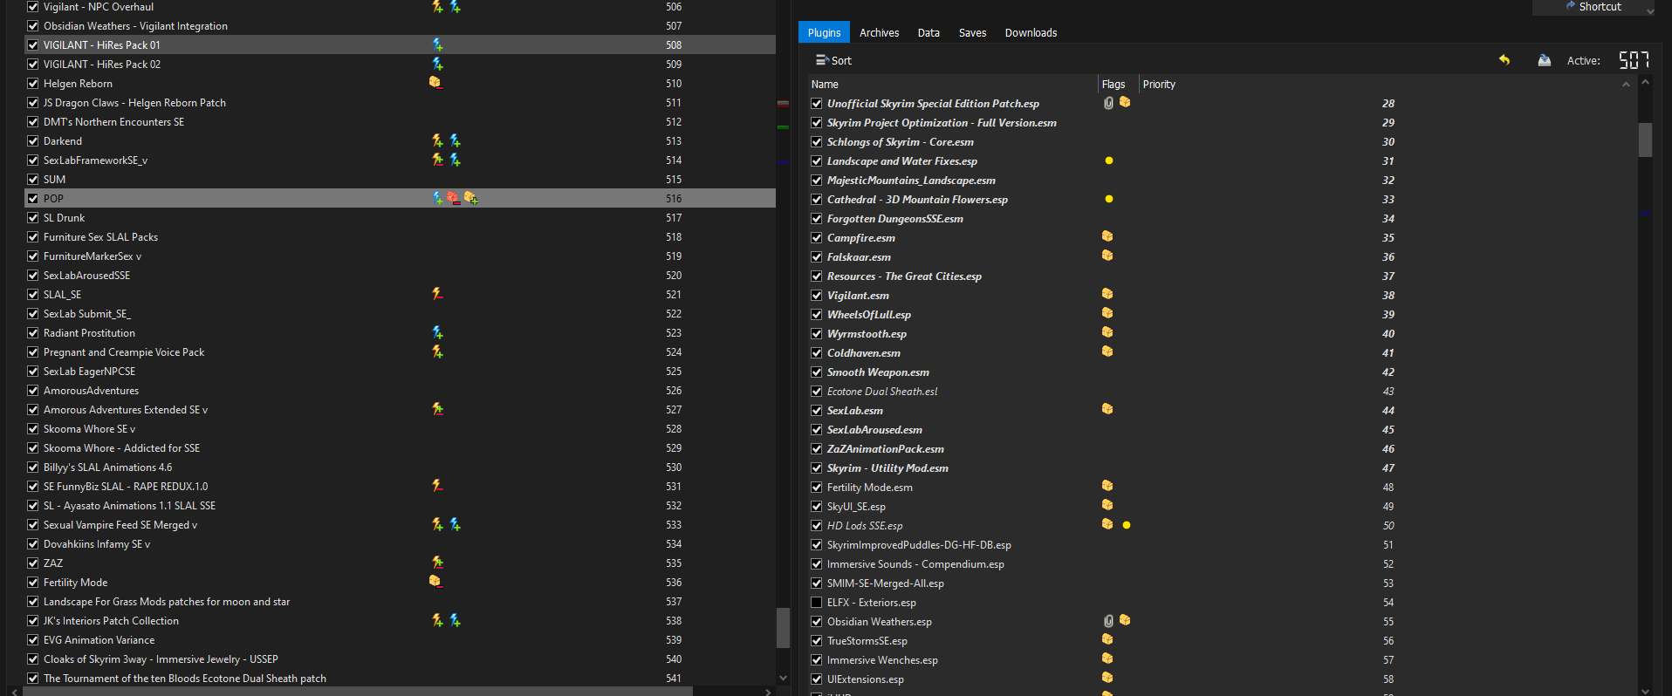Click the restore backup arrow icon
1672x696 pixels.
click(x=1504, y=60)
